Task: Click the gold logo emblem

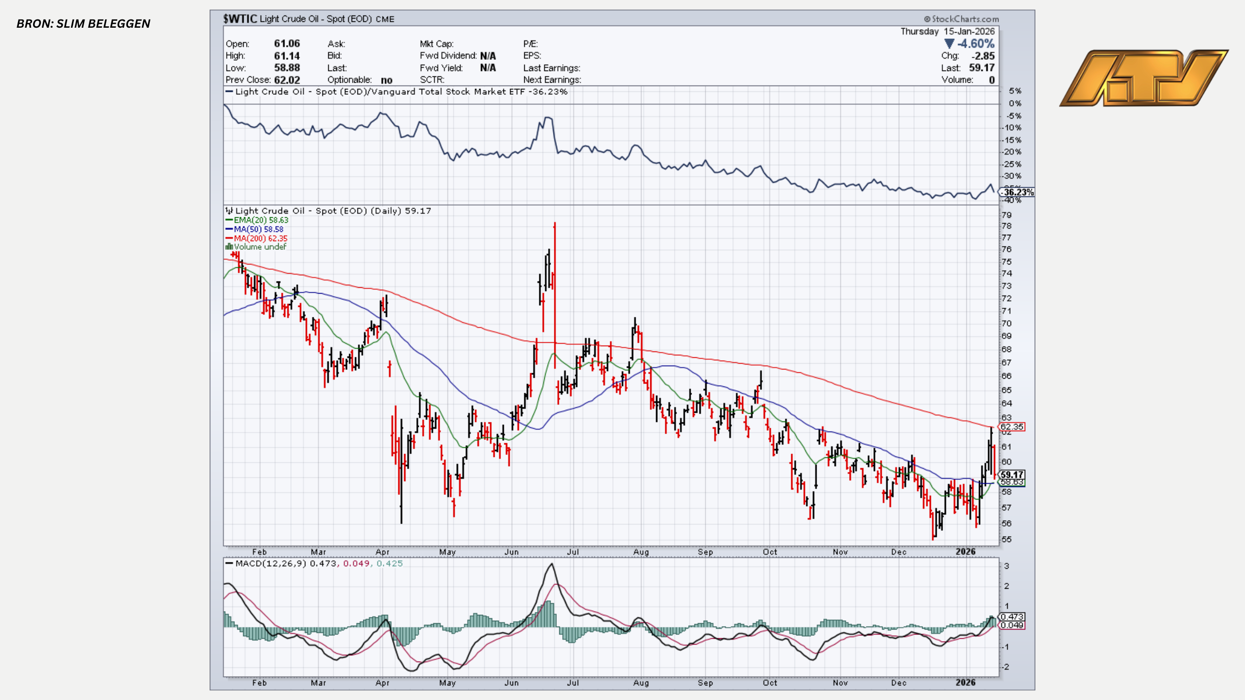Action: click(x=1144, y=78)
